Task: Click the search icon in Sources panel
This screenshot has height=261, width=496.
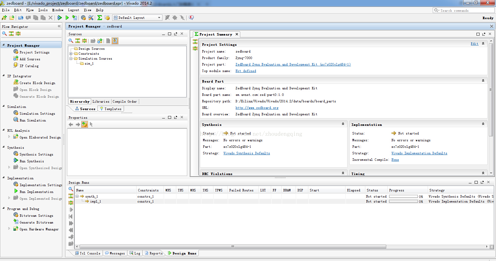Action: pyautogui.click(x=71, y=41)
